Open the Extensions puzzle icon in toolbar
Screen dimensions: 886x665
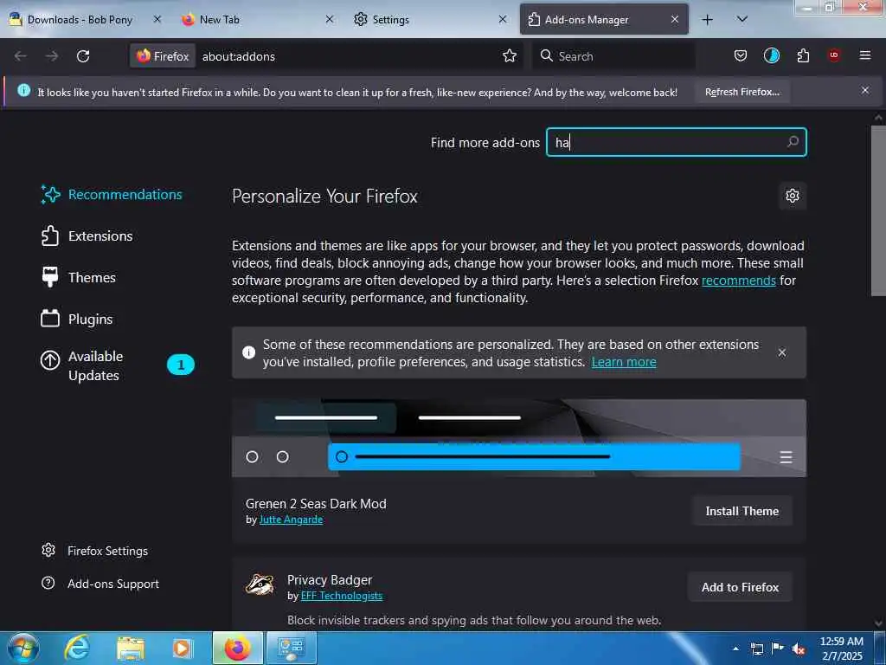tap(803, 55)
